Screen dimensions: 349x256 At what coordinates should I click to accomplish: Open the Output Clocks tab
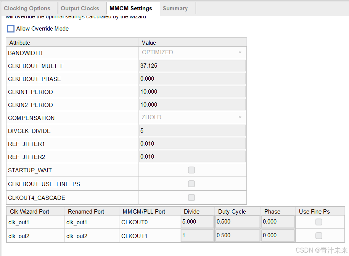pyautogui.click(x=80, y=8)
